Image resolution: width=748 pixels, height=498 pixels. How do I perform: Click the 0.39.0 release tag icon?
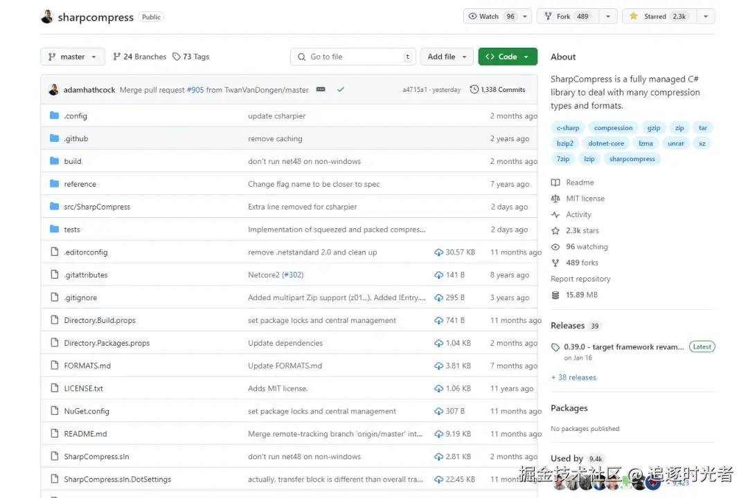(x=555, y=347)
